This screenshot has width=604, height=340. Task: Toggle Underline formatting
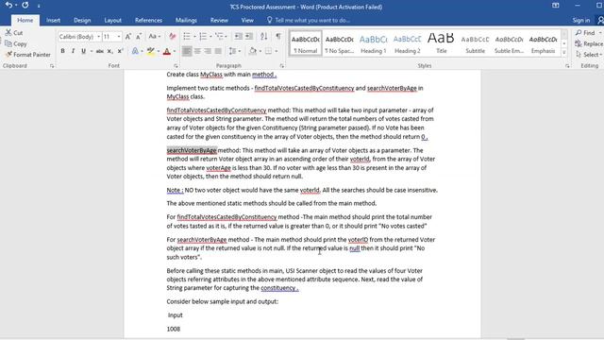click(x=83, y=51)
